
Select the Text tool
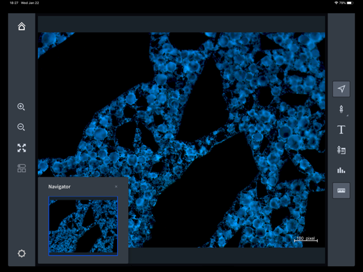(341, 129)
